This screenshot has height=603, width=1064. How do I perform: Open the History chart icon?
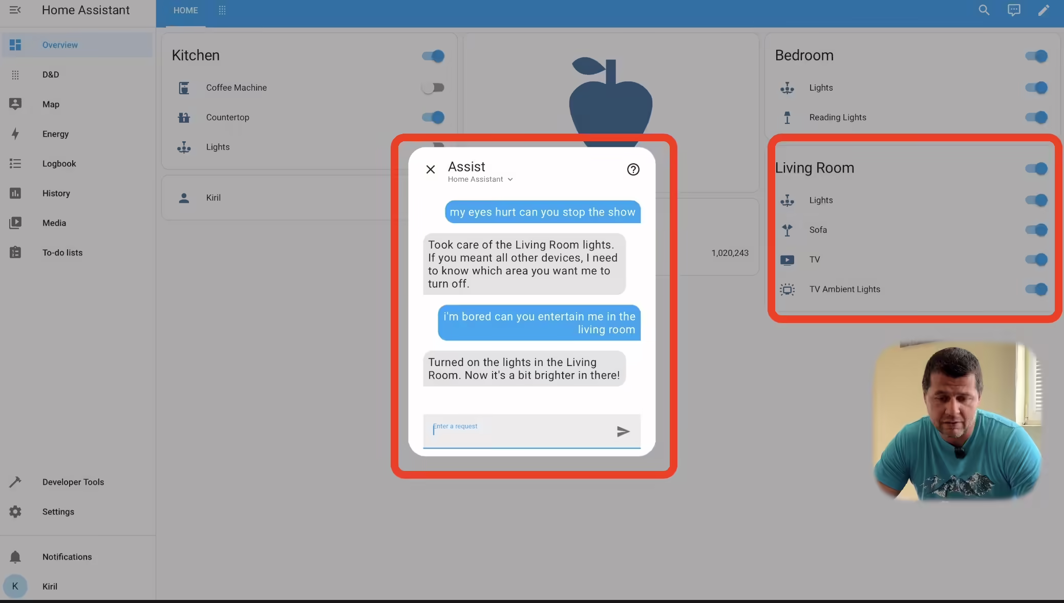pos(15,193)
